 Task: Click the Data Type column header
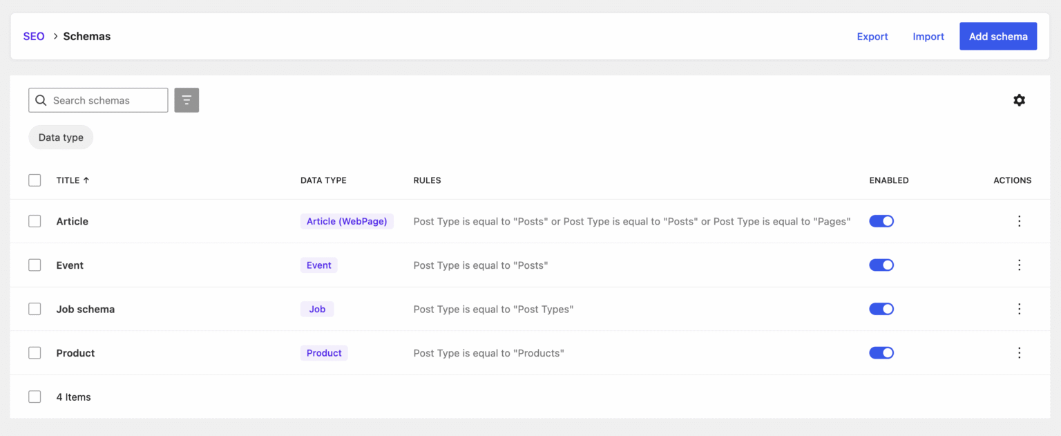click(x=323, y=180)
